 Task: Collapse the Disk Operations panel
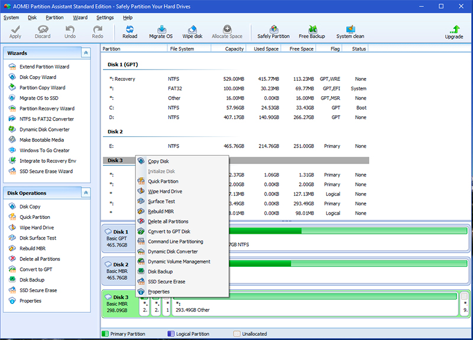click(x=86, y=193)
